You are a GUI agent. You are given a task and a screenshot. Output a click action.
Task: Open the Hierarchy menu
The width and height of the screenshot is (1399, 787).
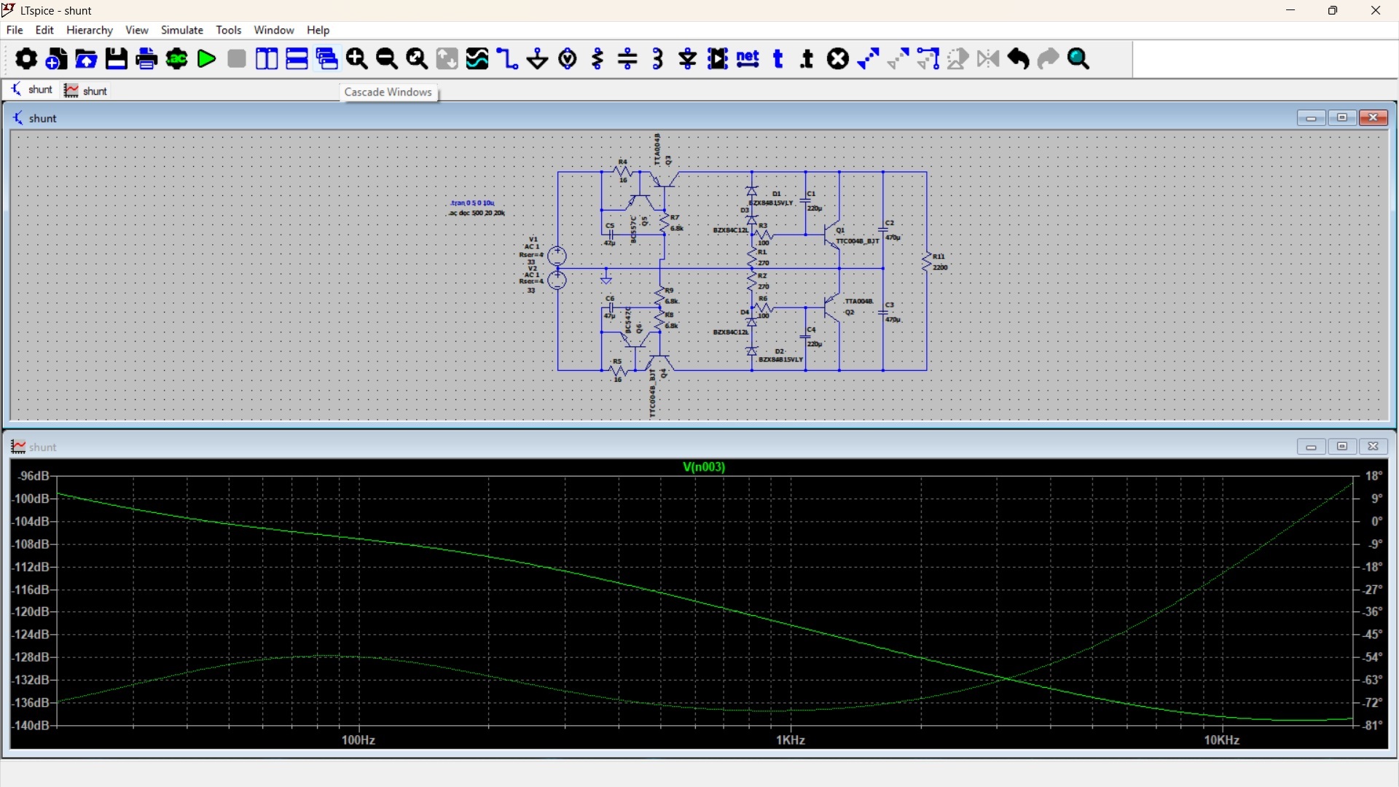tap(89, 30)
